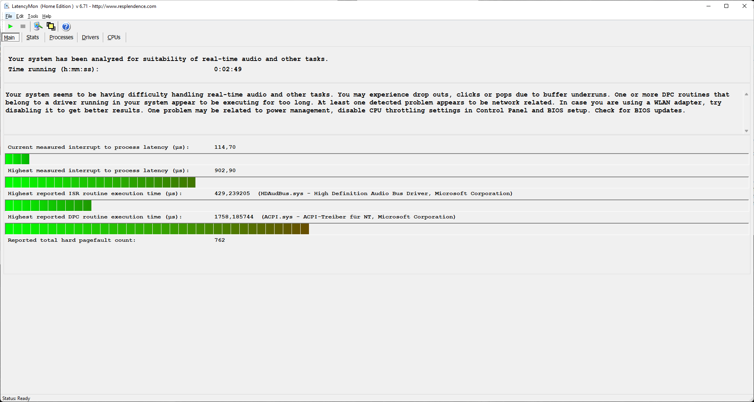Screen dimensions: 754x402
Task: Click 'Highest reported DPC routine execution time' label
Action: [x=95, y=217]
